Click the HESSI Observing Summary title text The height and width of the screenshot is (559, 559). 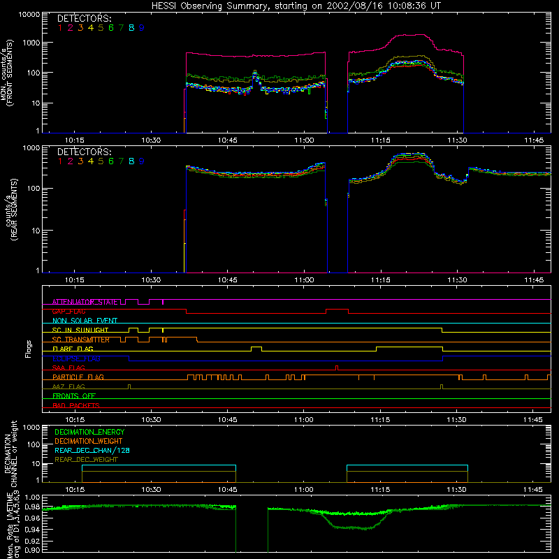pyautogui.click(x=296, y=6)
